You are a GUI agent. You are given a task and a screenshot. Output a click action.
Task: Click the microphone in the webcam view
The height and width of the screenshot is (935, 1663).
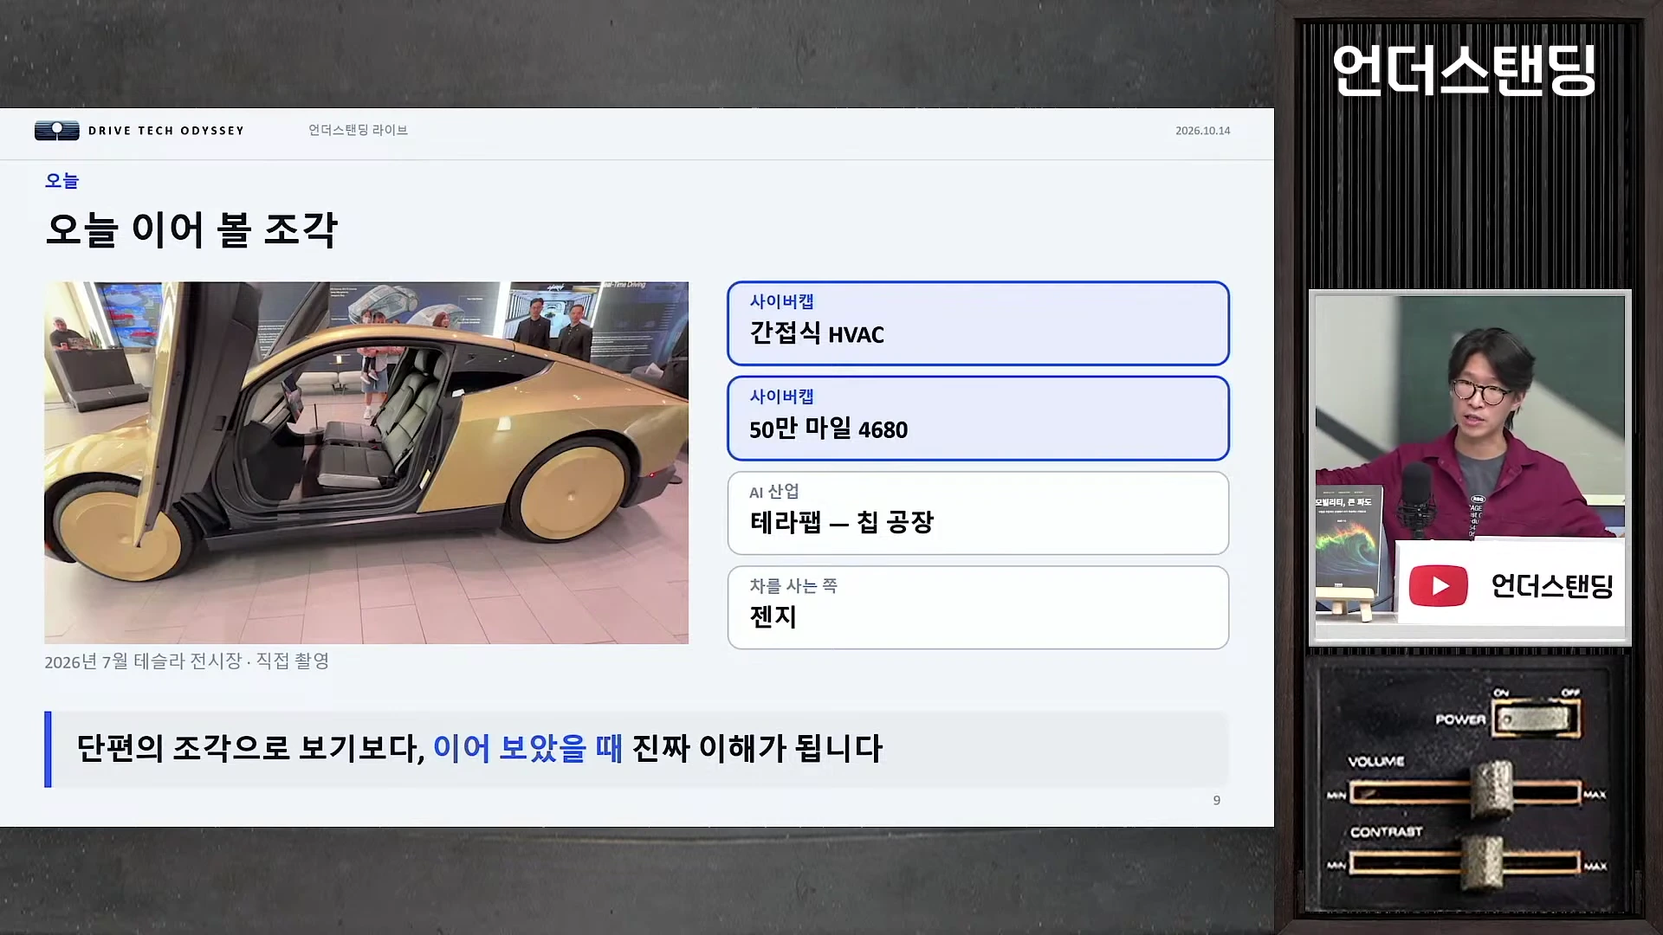[1418, 500]
